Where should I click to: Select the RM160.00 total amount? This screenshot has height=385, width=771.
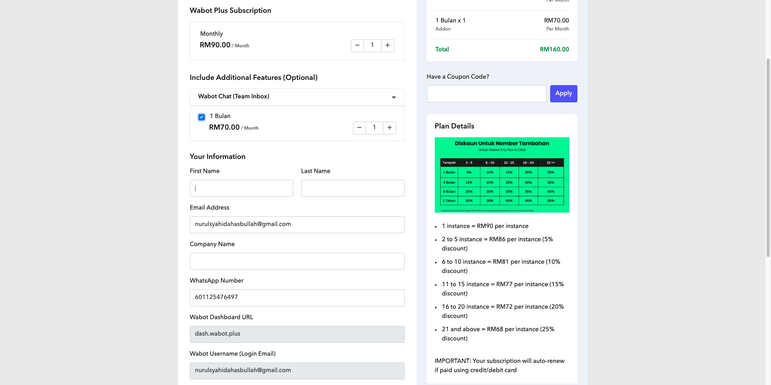click(554, 49)
